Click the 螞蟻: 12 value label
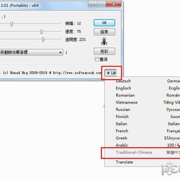 point(73,23)
